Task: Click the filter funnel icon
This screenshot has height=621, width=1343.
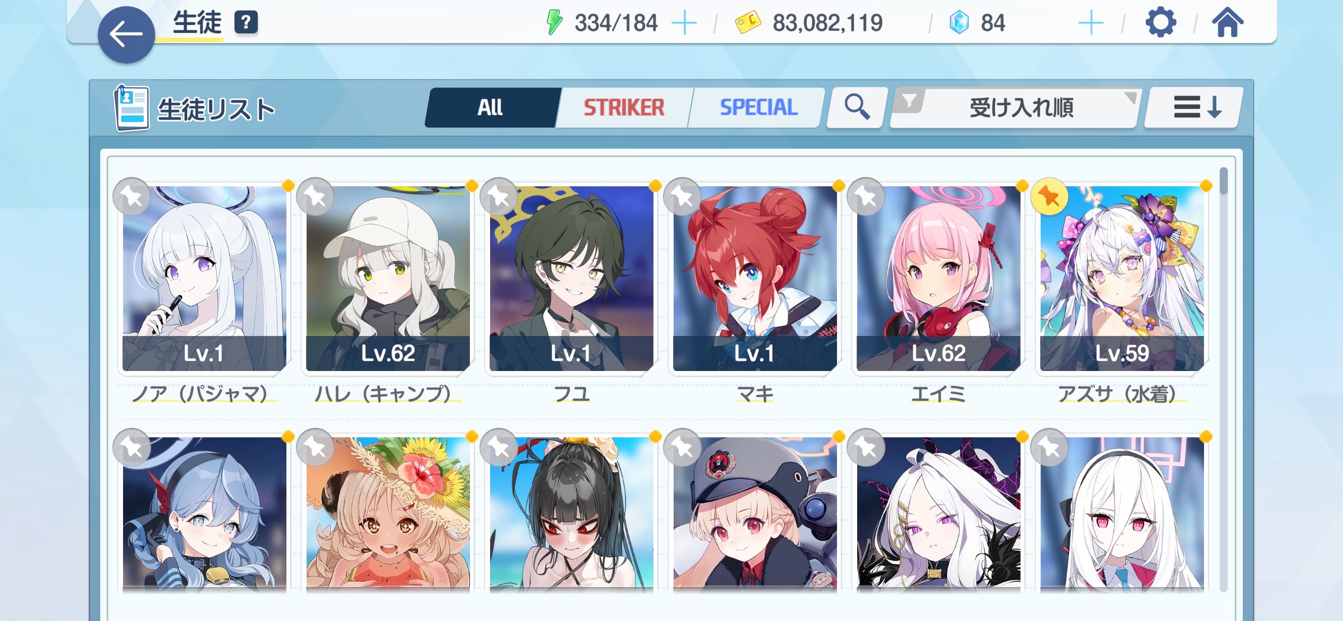Action: point(910,100)
